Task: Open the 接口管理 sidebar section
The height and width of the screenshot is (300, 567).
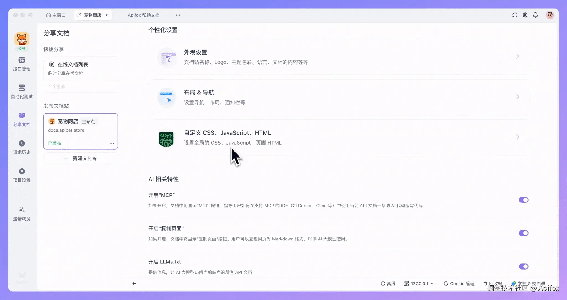Action: pos(22,64)
